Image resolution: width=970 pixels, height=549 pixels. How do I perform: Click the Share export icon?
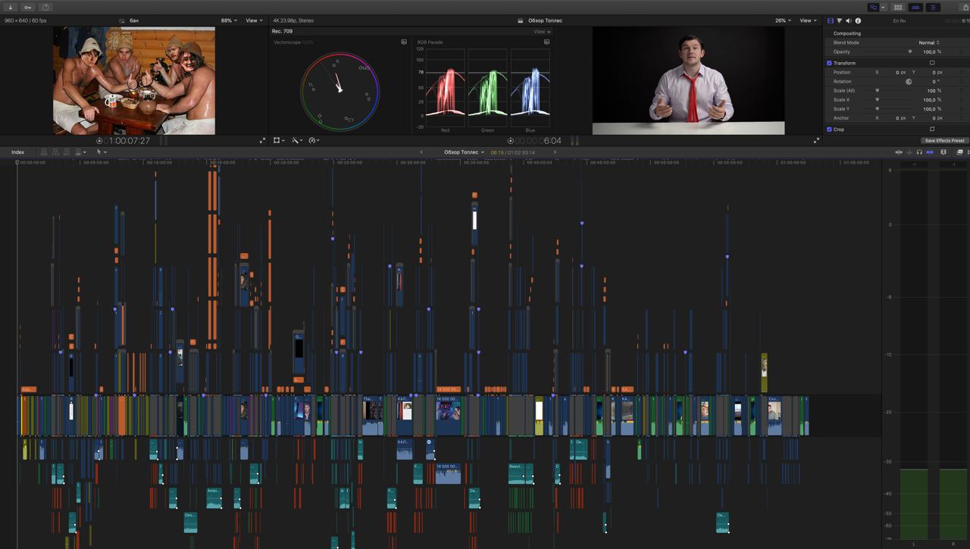pos(965,7)
